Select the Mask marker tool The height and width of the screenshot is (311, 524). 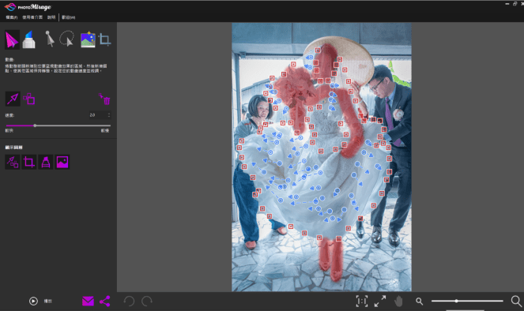[x=29, y=39]
